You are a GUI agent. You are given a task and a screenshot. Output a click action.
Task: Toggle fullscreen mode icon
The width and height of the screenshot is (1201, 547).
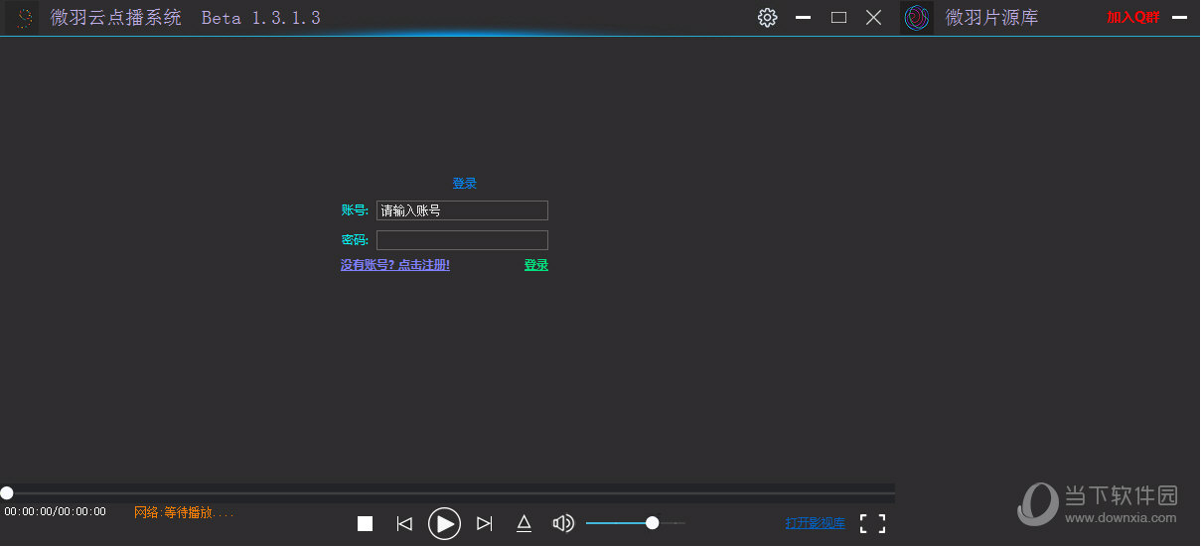[872, 523]
